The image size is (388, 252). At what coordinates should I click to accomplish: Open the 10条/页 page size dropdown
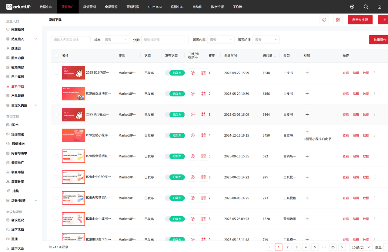point(360,247)
